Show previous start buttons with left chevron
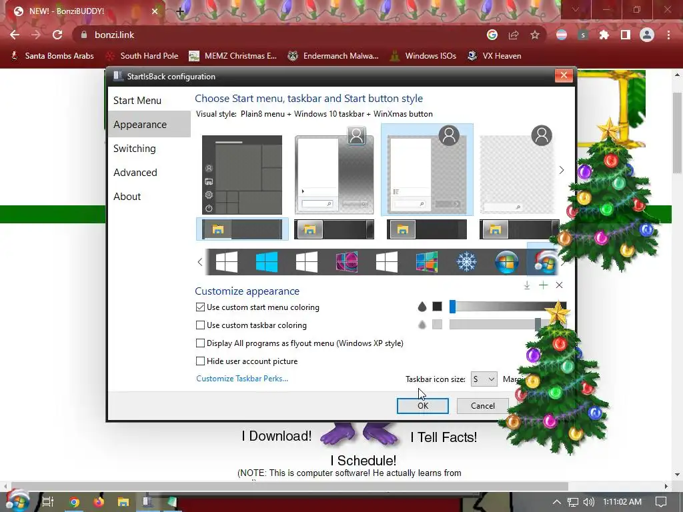683x512 pixels. click(x=200, y=262)
